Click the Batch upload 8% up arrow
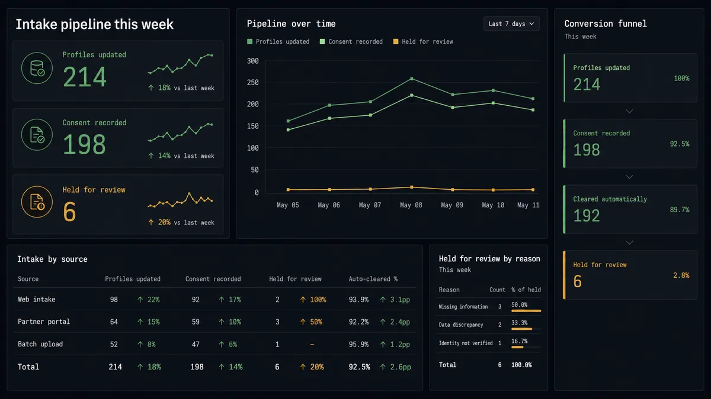The height and width of the screenshot is (399, 711). click(x=140, y=345)
